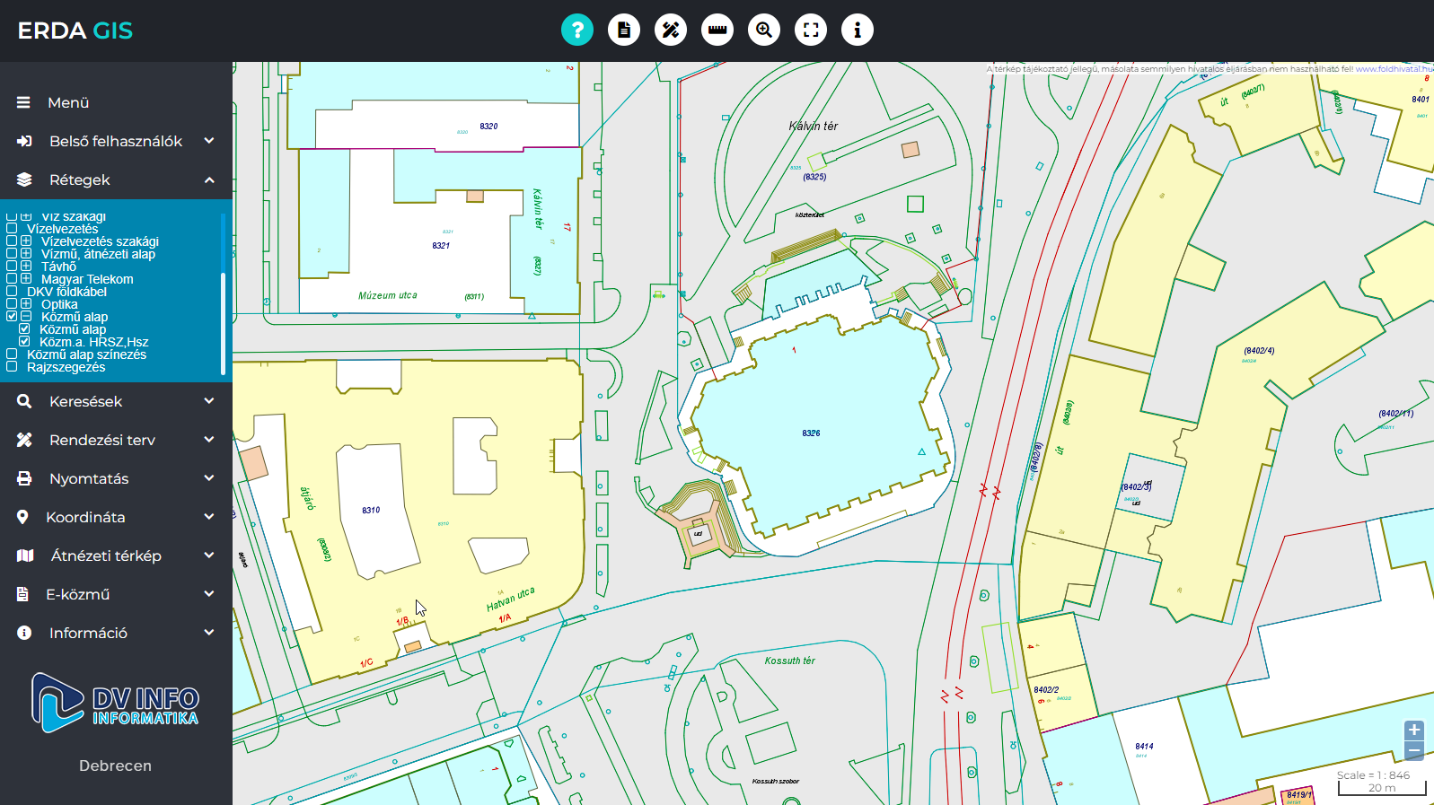This screenshot has width=1434, height=805.
Task: Tick the Optika layer checkbox
Action: pyautogui.click(x=12, y=304)
